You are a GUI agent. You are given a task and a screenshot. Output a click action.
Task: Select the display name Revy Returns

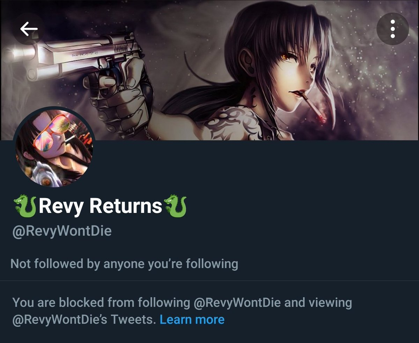[x=100, y=206]
